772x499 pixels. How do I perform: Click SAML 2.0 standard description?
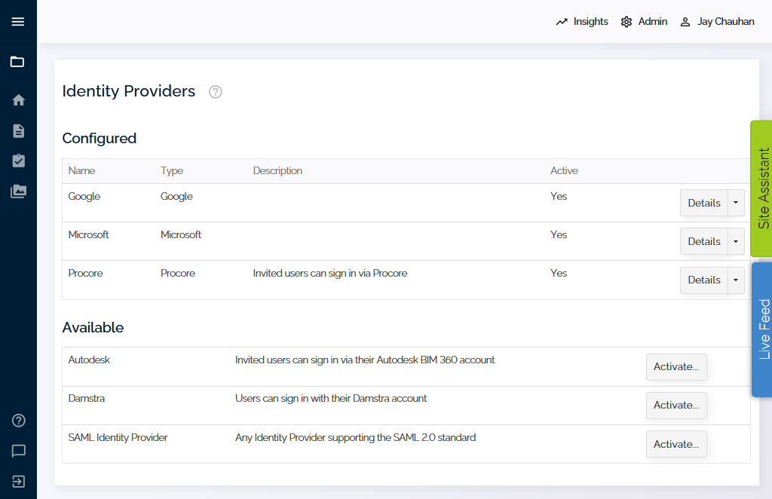[x=356, y=437]
